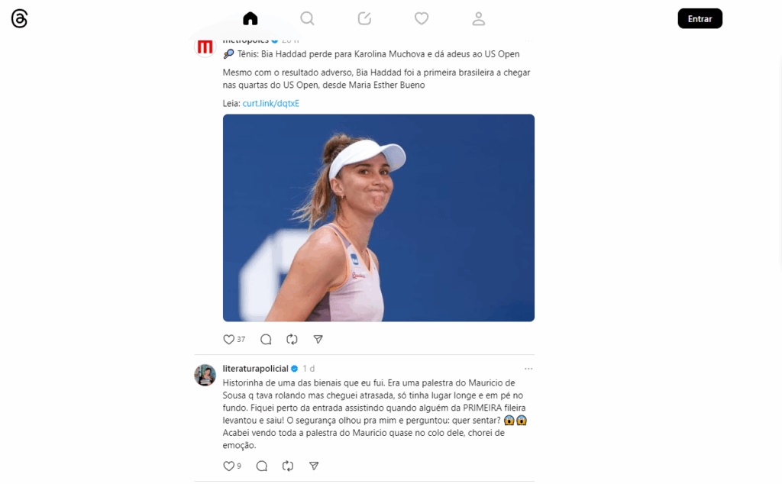Open the literaturapolicial username link
Image resolution: width=782 pixels, height=484 pixels.
pyautogui.click(x=255, y=369)
